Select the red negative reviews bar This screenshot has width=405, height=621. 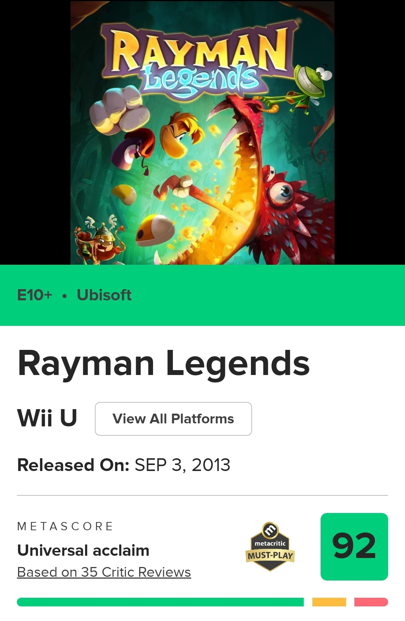coord(371,602)
